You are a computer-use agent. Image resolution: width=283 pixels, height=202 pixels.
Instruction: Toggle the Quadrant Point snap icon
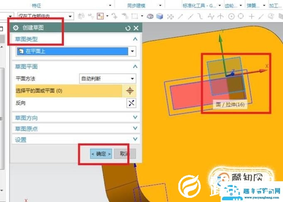pyautogui.click(x=241, y=16)
